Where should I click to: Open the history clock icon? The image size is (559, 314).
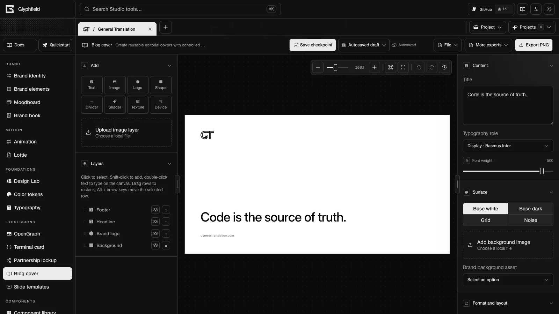pyautogui.click(x=444, y=67)
